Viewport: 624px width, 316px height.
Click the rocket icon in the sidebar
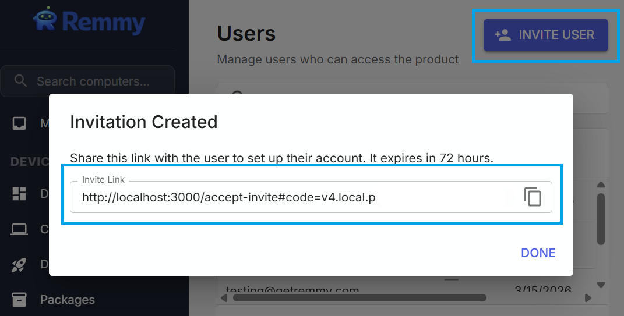coord(19,265)
